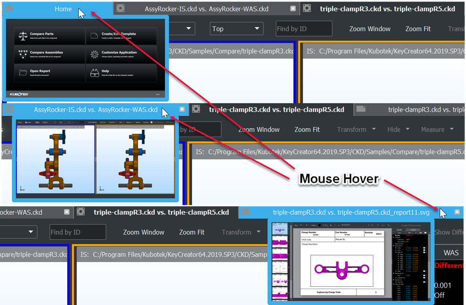Click the camera icon in the Results panel
The height and width of the screenshot is (305, 466).
[420, 233]
